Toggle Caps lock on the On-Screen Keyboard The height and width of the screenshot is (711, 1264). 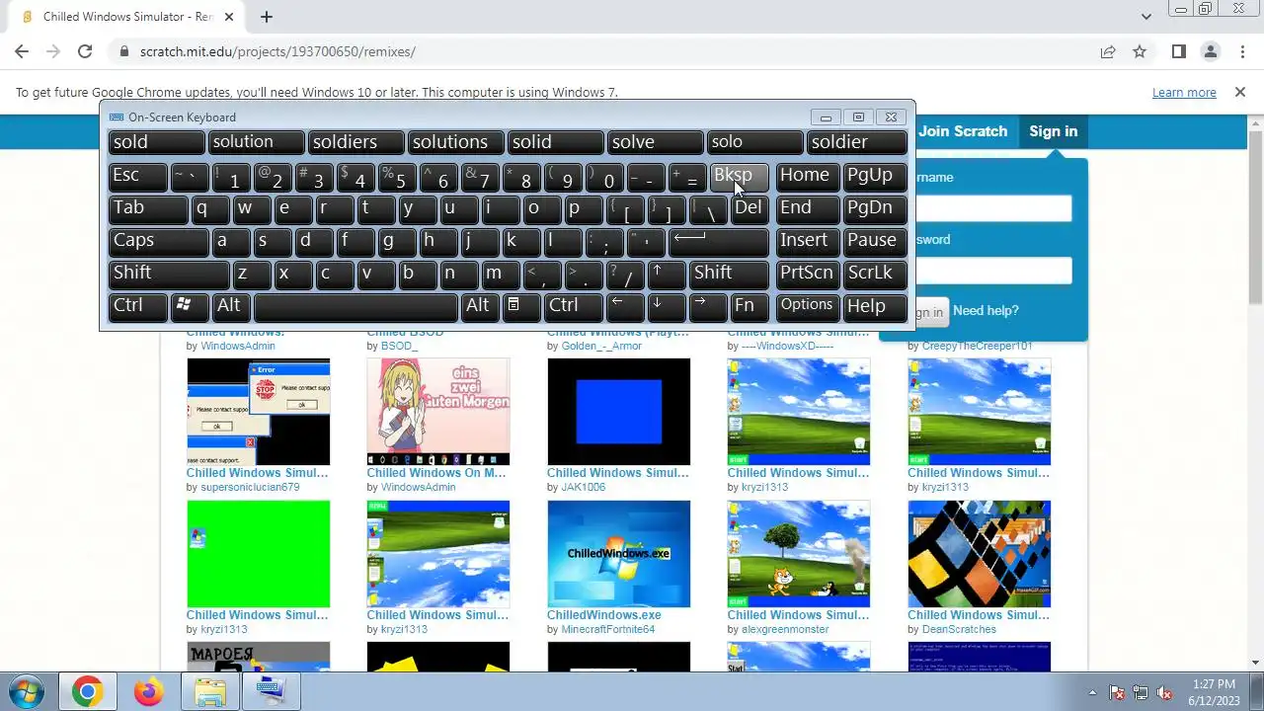click(x=158, y=241)
